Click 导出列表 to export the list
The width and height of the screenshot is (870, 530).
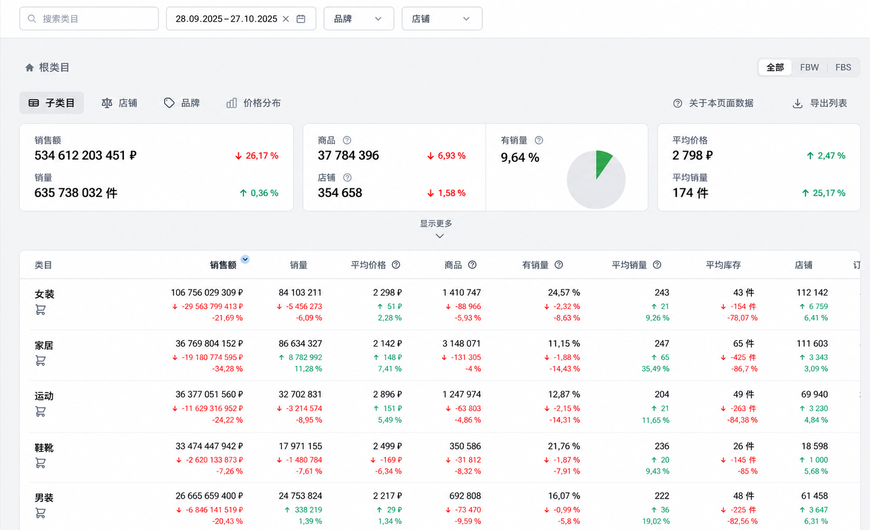pos(820,103)
